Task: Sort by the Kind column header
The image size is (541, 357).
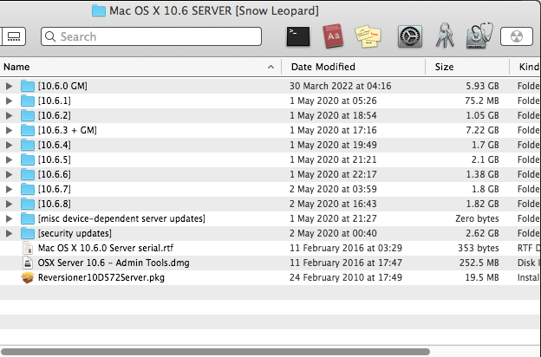Action: point(525,67)
